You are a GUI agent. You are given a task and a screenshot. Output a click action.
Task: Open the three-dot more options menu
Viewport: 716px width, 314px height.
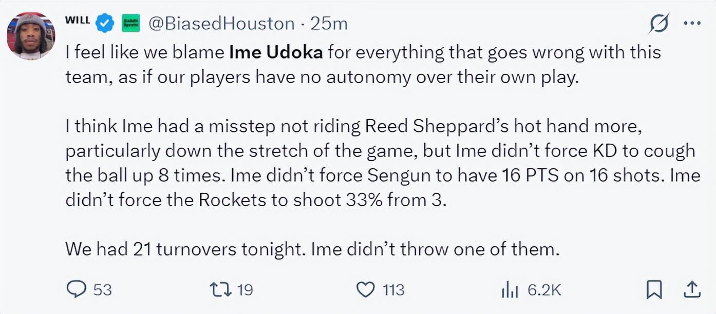692,24
